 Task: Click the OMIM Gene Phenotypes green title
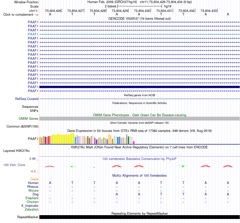[x=139, y=115]
